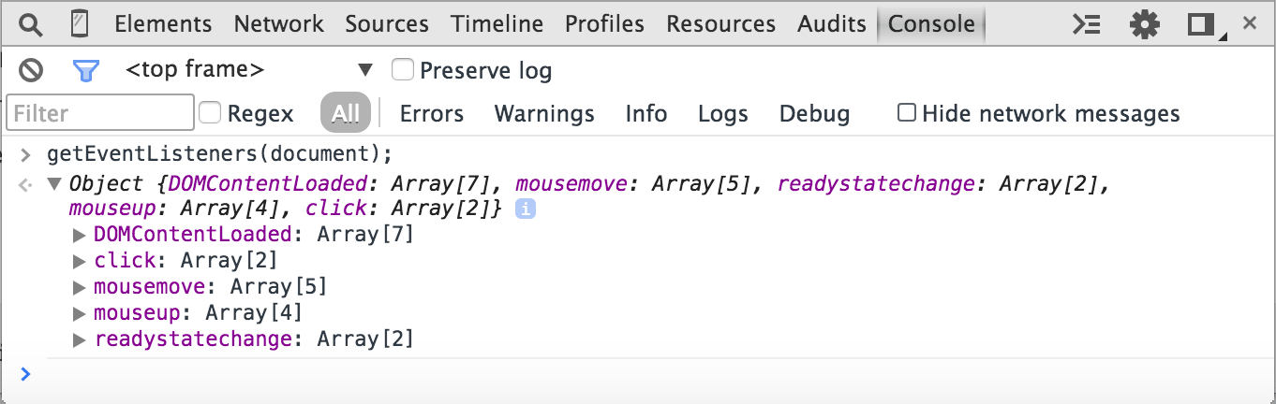This screenshot has height=404, width=1276.
Task: Open the Sources tab
Action: pos(386,24)
